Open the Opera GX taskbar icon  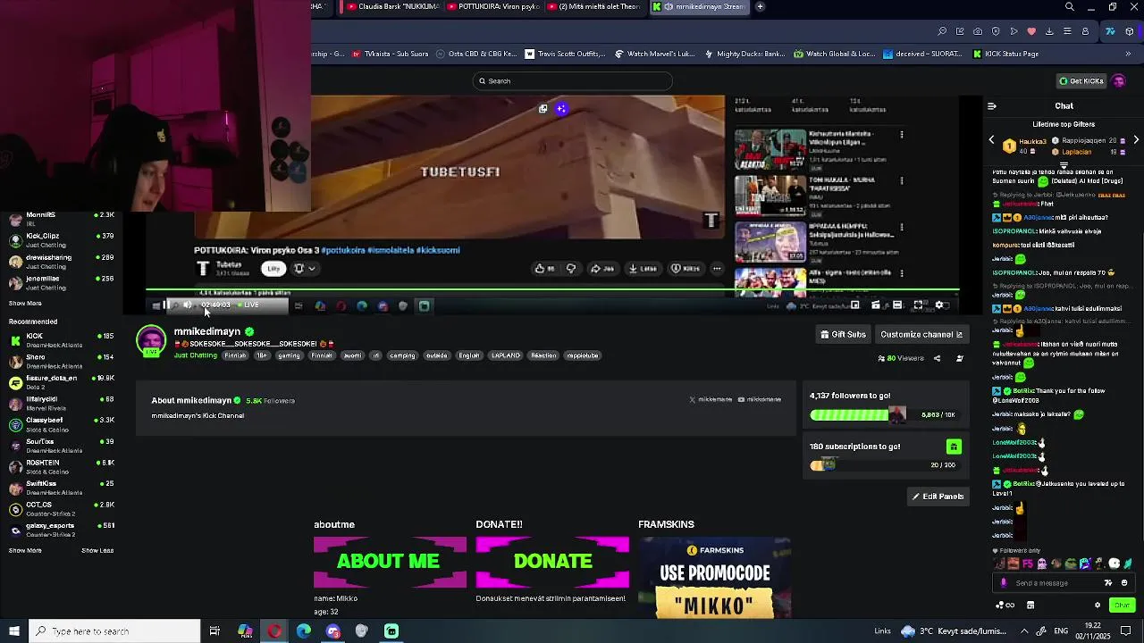coord(274,631)
